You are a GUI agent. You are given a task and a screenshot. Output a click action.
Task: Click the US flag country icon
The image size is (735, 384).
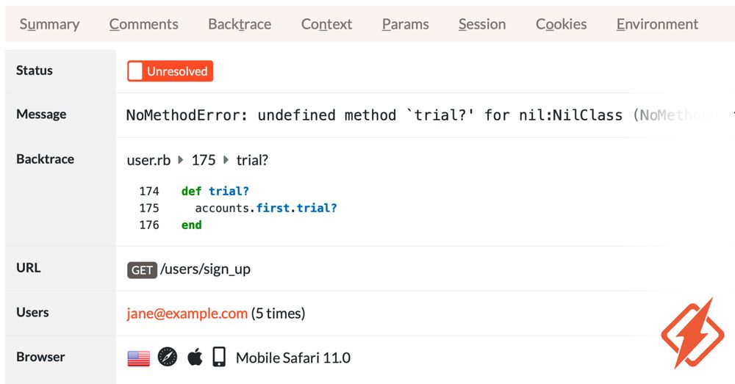pos(138,358)
